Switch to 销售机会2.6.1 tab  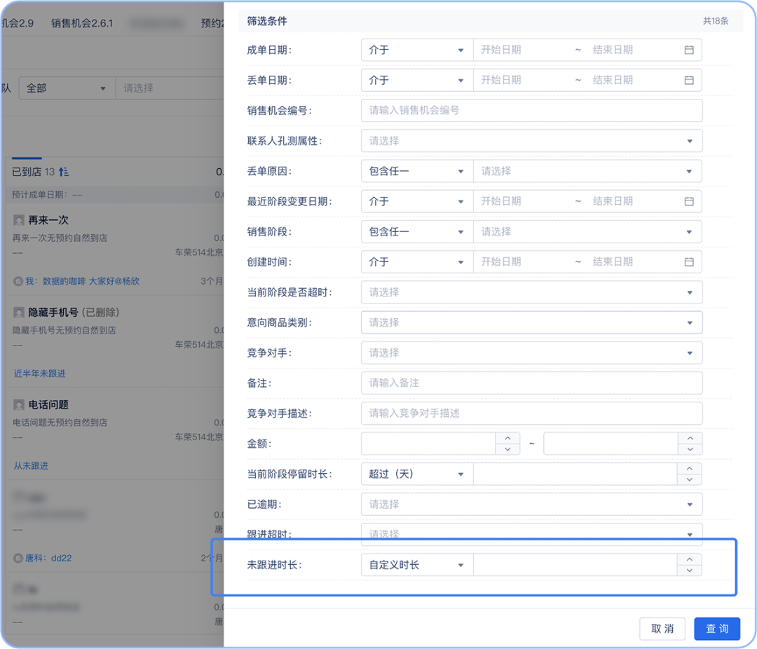click(82, 23)
